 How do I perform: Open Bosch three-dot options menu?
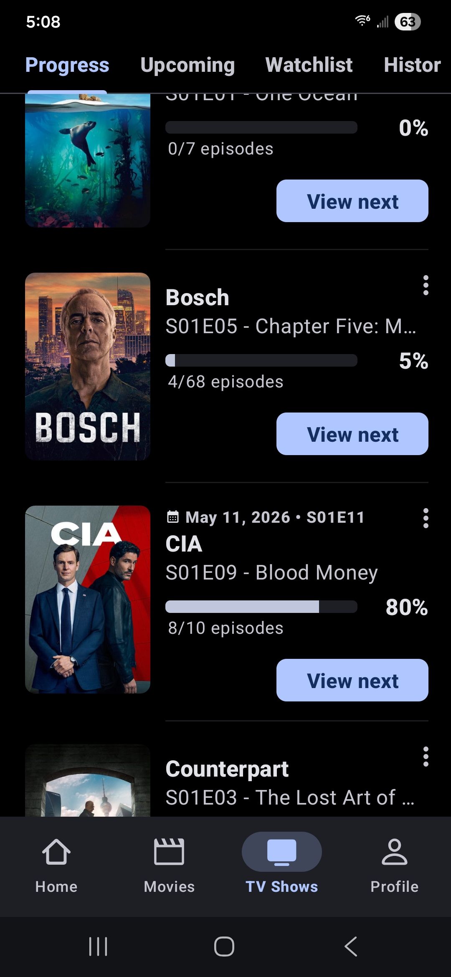(x=426, y=285)
